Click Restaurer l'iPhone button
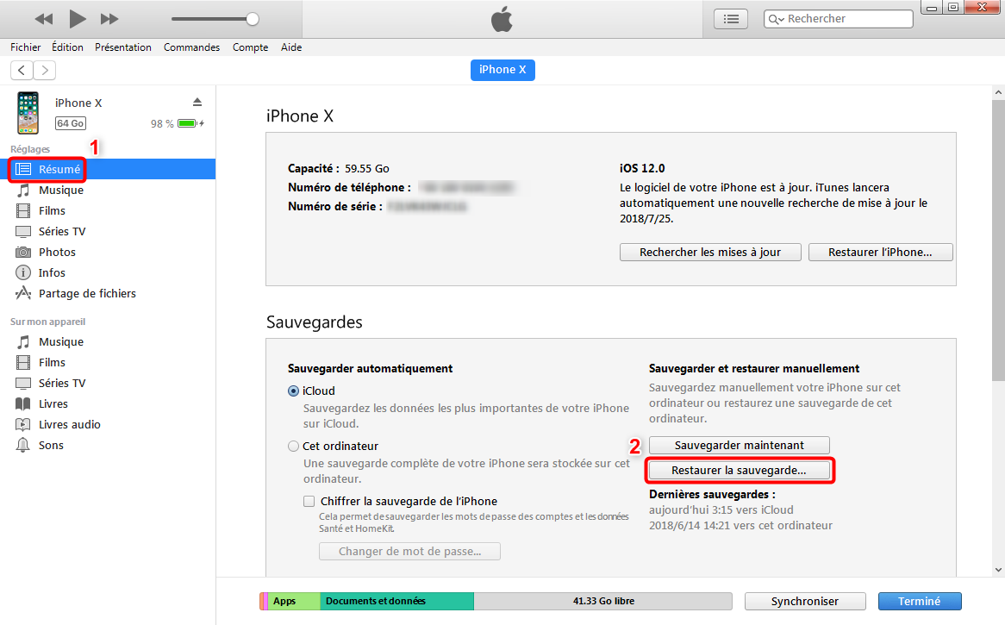The width and height of the screenshot is (1005, 625). point(880,252)
